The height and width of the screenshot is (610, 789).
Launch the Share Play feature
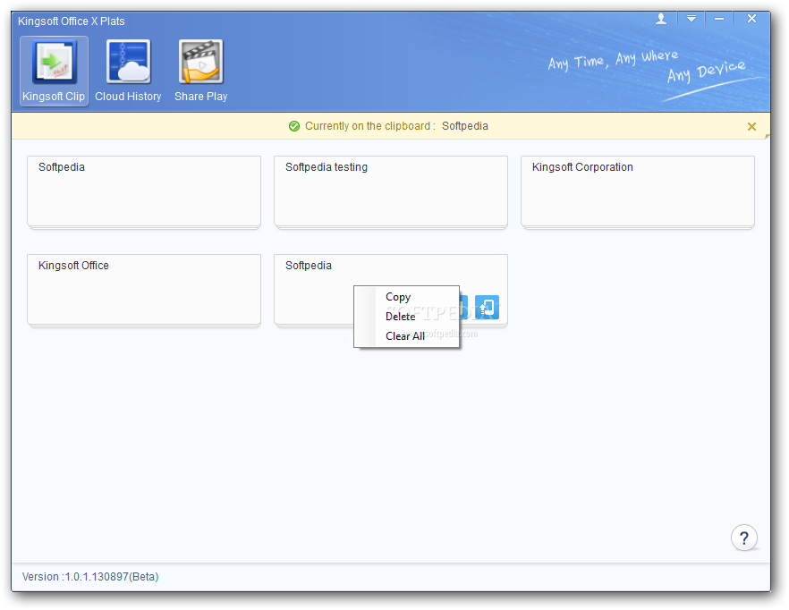[x=200, y=71]
